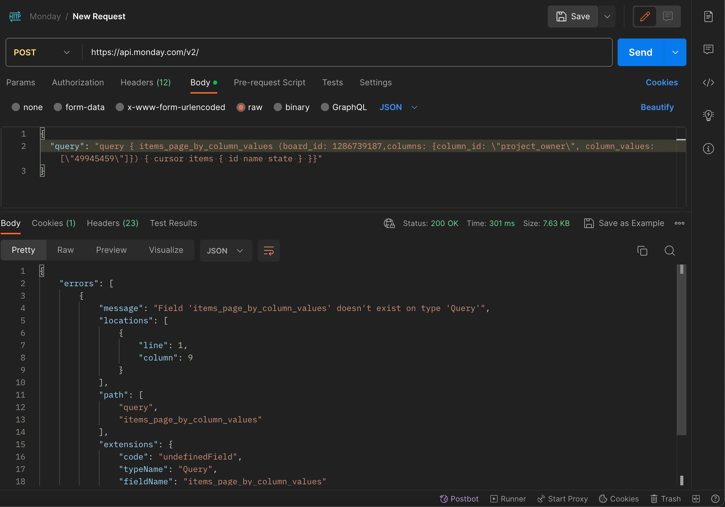
Task: Open the Pre-request Script tab
Action: click(270, 83)
